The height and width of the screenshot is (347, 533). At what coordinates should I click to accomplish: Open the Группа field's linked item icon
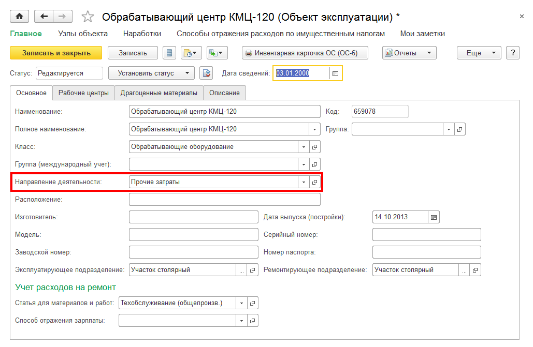click(459, 129)
